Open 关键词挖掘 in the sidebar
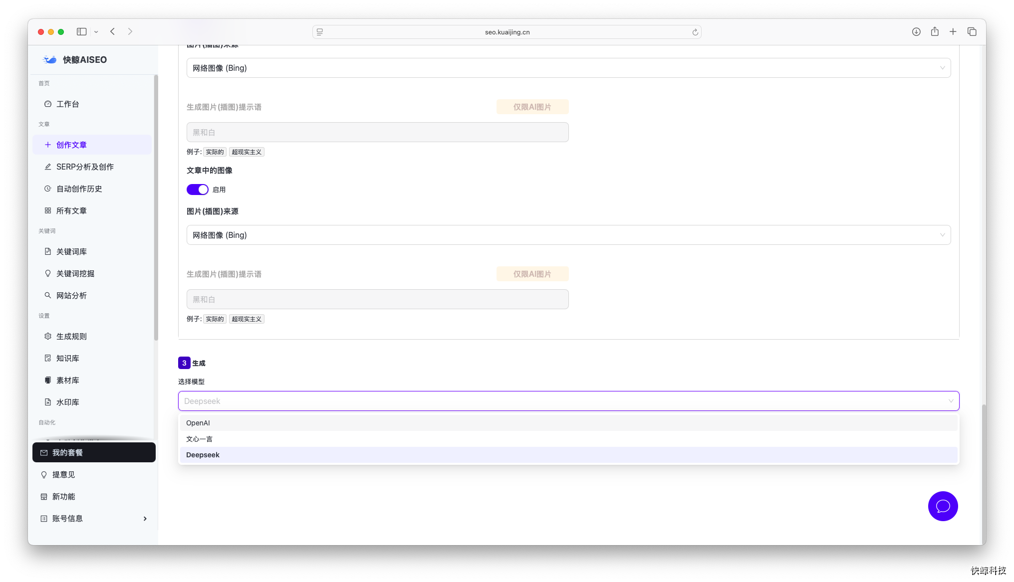Screen dimensions: 1014x582 tap(92, 273)
